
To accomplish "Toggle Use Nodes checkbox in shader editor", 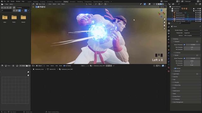I will pos(64,66).
